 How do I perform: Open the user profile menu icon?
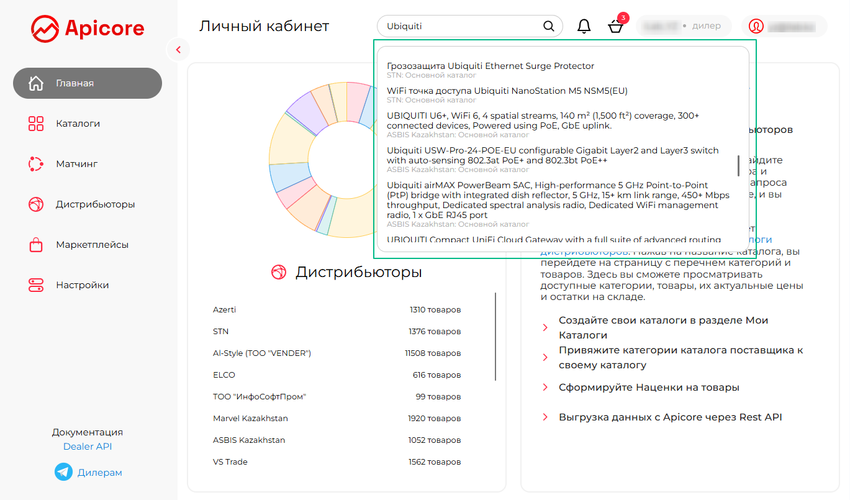(x=756, y=26)
